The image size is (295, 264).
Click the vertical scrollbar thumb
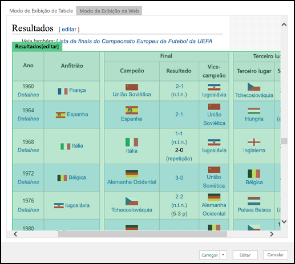284,141
